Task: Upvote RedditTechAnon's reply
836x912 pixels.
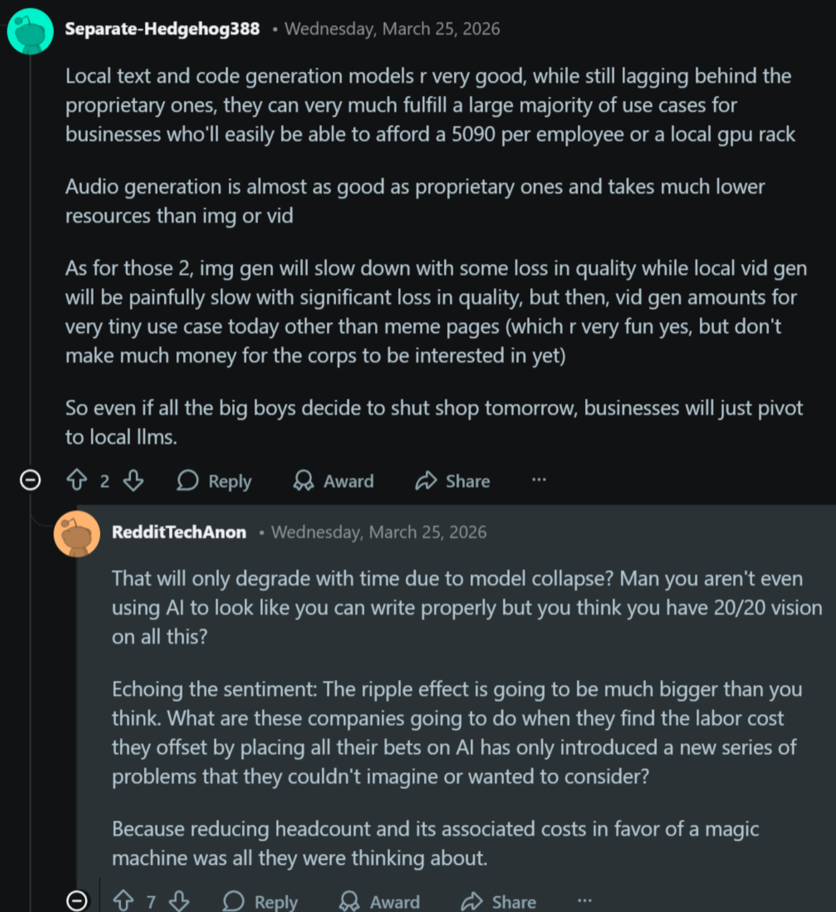Action: [123, 901]
